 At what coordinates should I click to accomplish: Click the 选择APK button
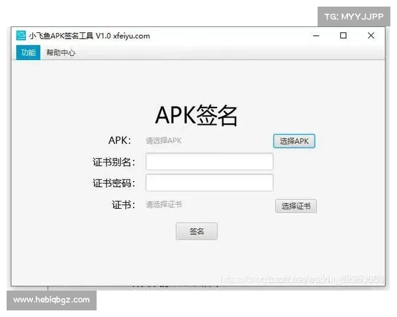(x=294, y=141)
